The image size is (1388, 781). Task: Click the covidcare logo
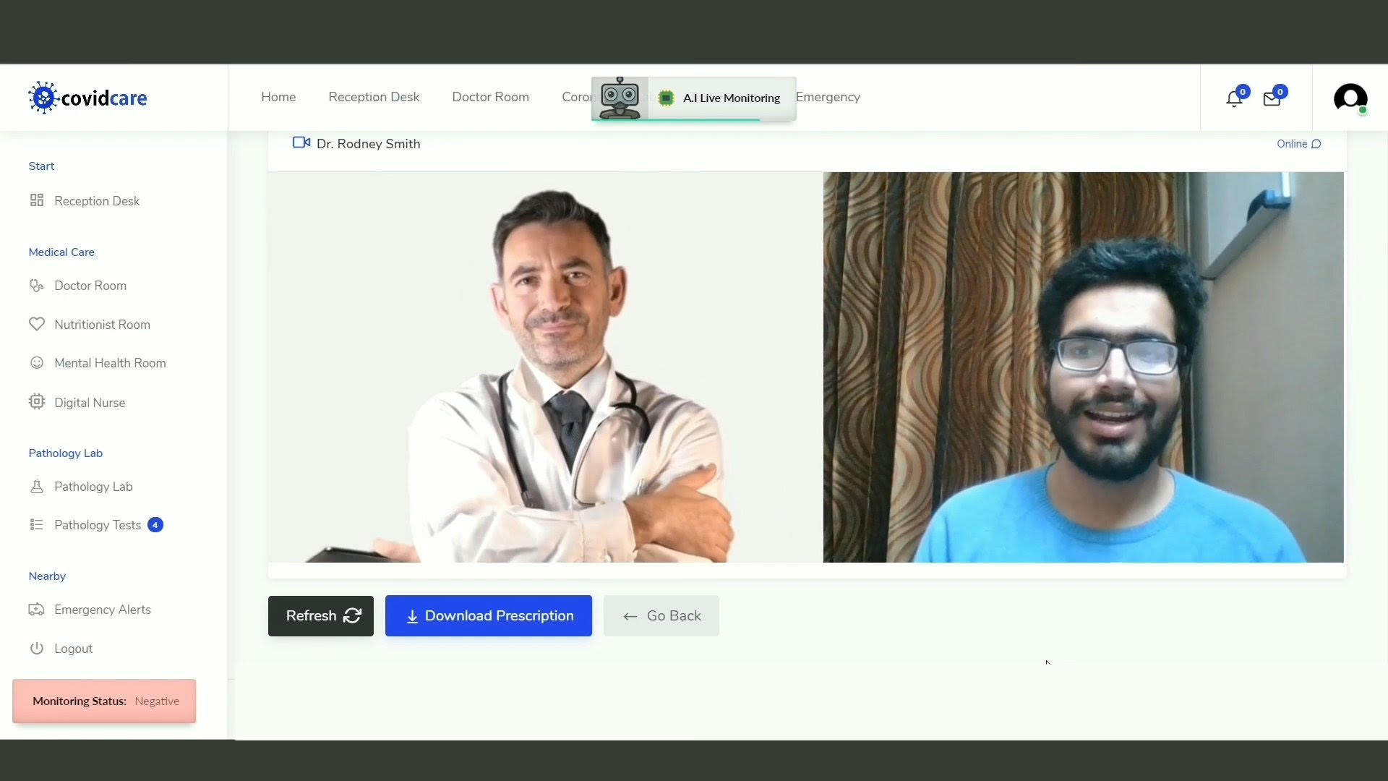point(87,98)
